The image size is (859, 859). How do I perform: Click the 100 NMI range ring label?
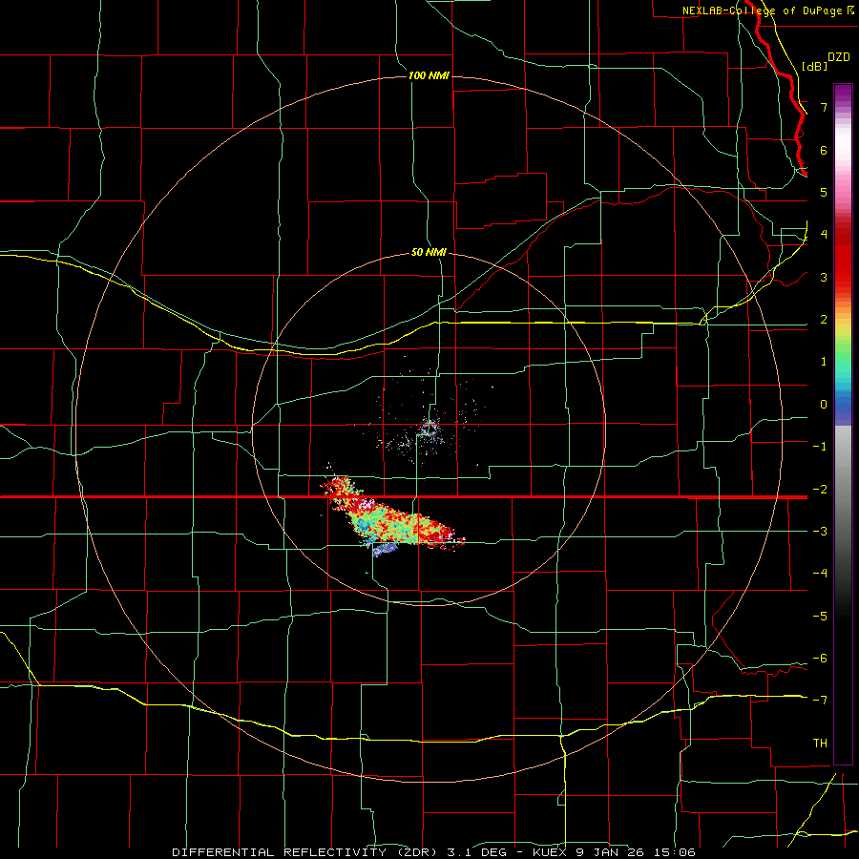point(429,75)
